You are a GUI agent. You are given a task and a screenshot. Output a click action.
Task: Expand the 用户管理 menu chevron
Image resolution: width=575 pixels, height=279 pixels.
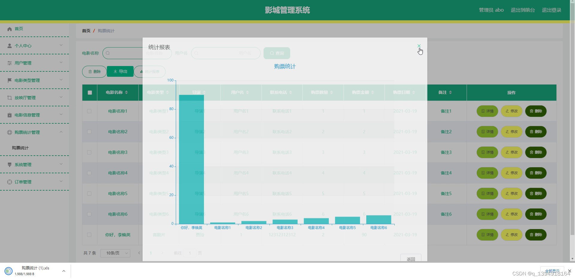tap(61, 63)
